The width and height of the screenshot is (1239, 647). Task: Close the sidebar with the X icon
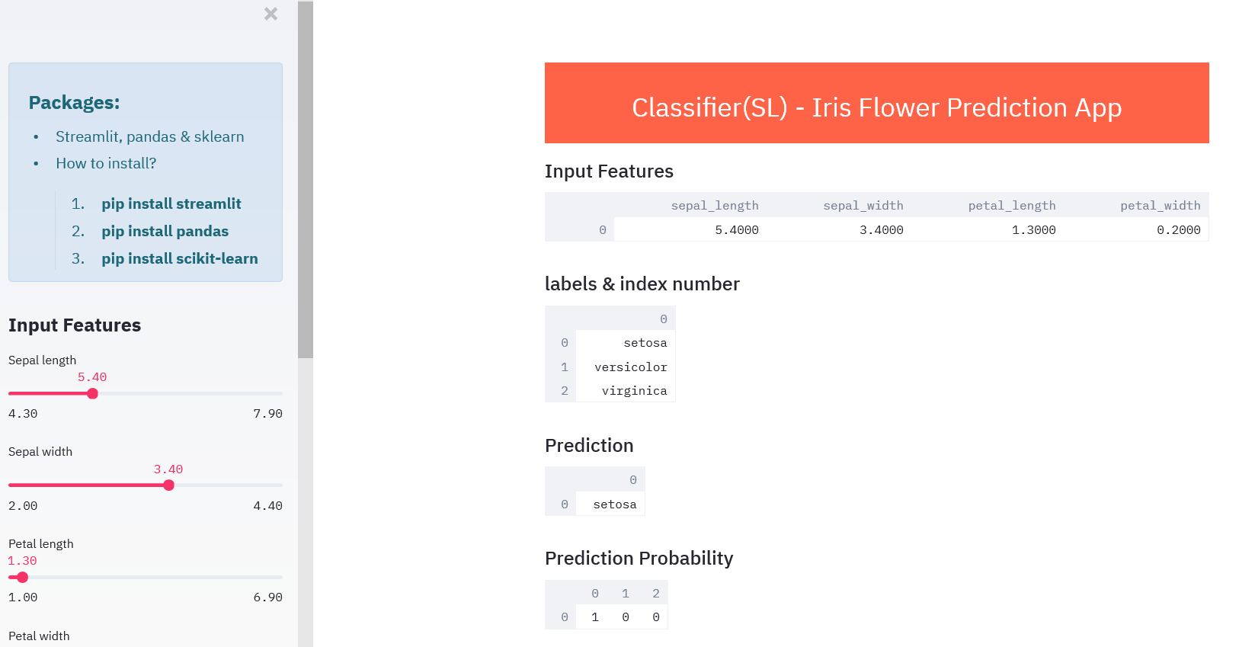tap(271, 14)
